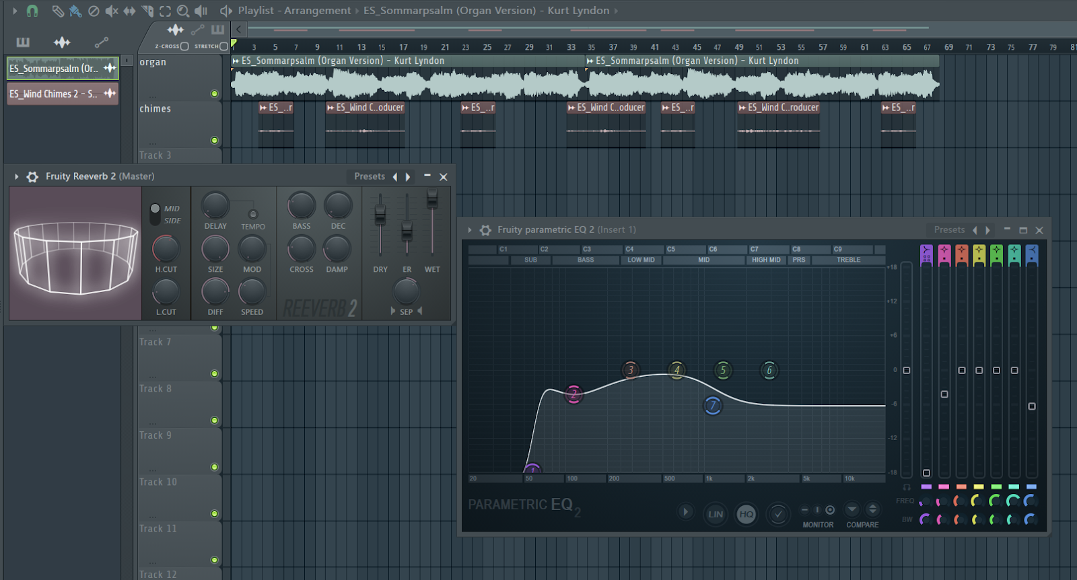1077x580 pixels.
Task: Select ES_Wind Chimes 2 clip in picker
Action: [63, 94]
